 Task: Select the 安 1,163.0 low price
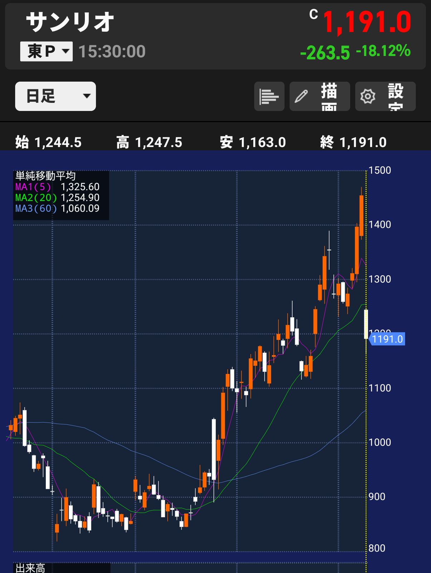[253, 142]
